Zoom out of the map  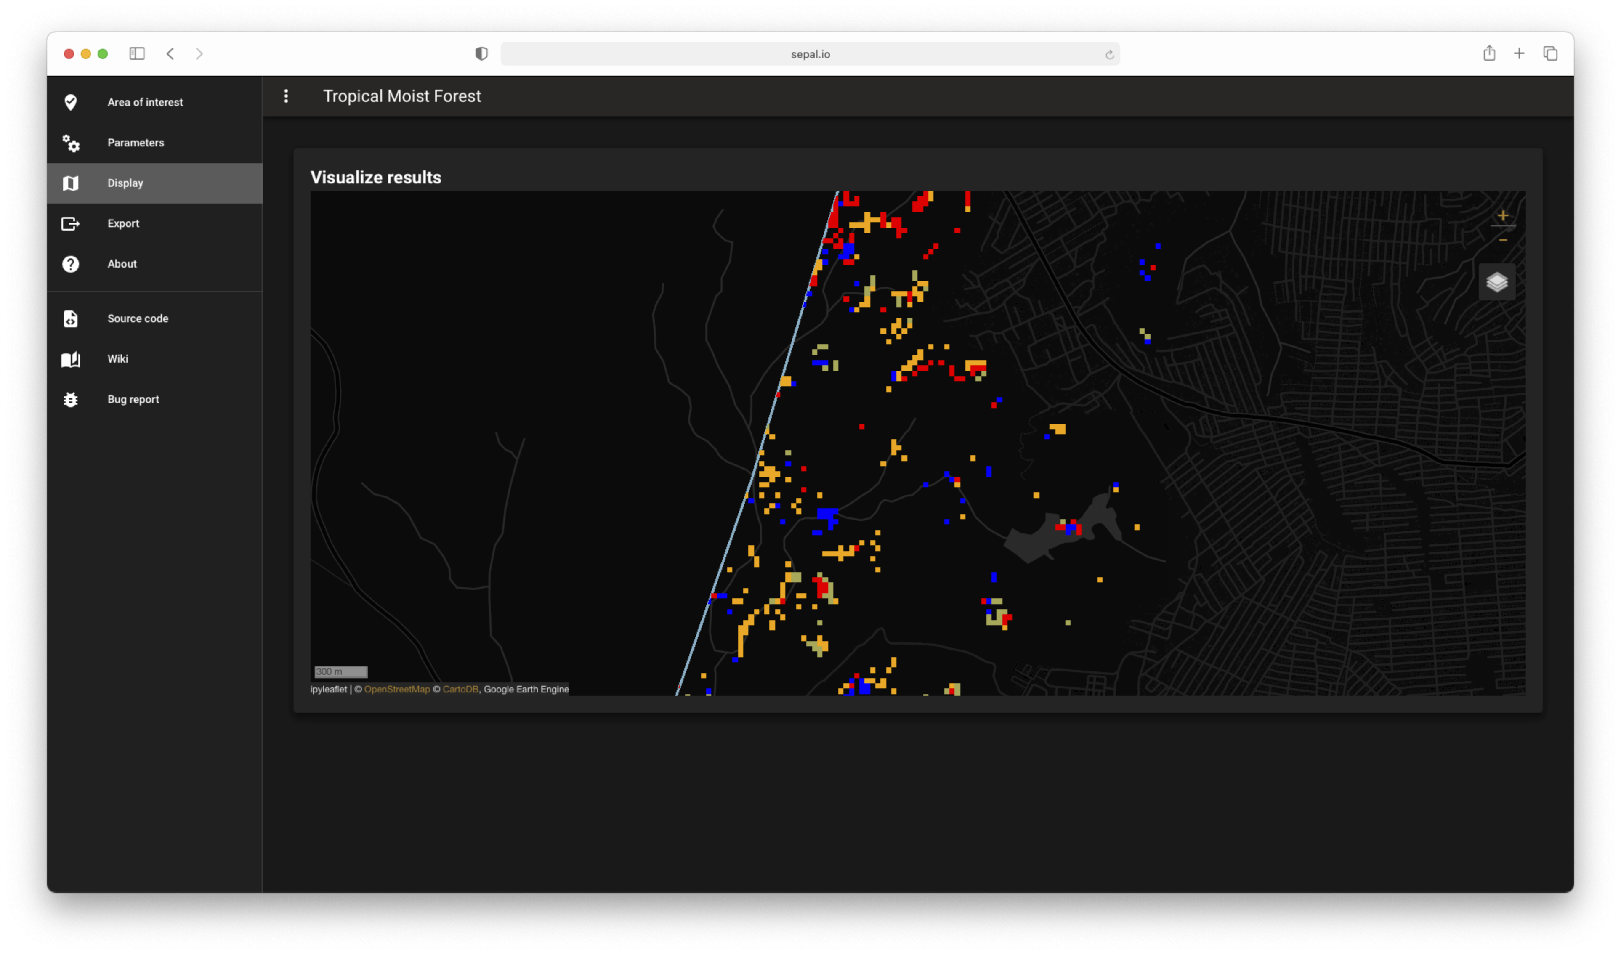(x=1503, y=240)
